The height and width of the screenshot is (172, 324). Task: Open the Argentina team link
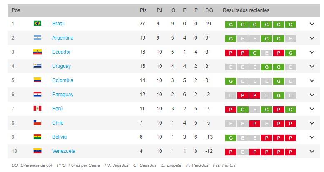[x=63, y=38]
